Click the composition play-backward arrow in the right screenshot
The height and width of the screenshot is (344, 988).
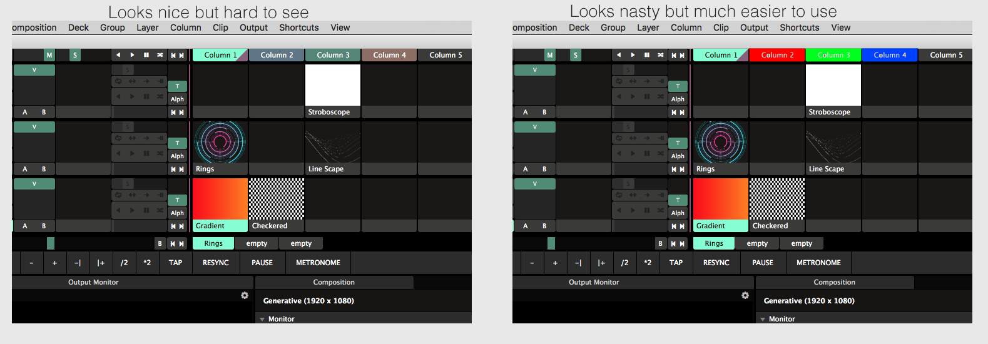(x=619, y=55)
